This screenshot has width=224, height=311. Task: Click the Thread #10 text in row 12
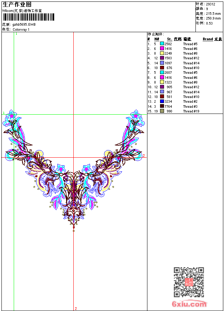(191, 97)
